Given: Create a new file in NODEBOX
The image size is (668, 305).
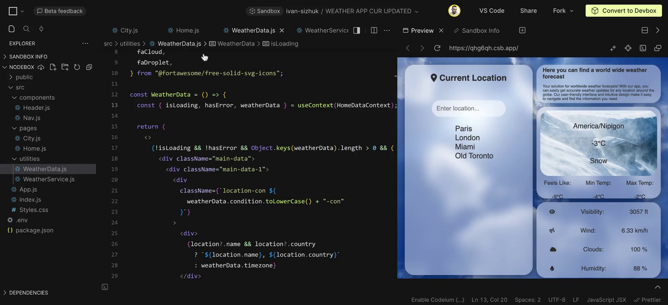Looking at the screenshot, I should pos(53,67).
